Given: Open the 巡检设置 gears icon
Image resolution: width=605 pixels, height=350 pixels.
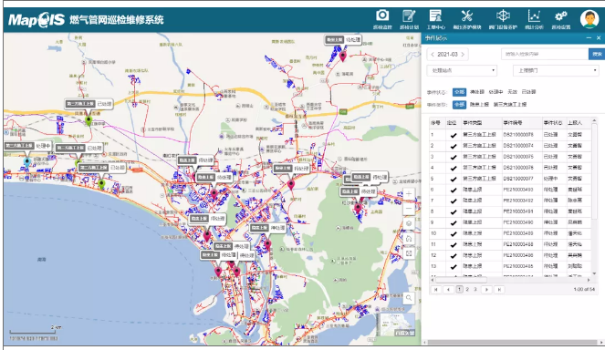Looking at the screenshot, I should [x=560, y=15].
